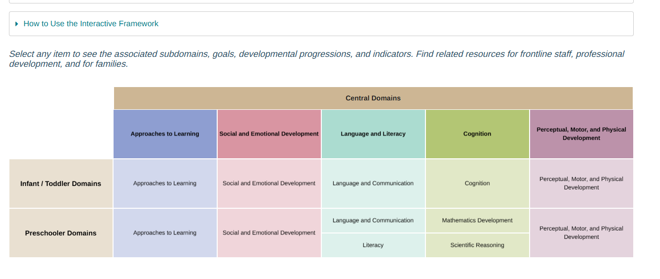Open Infant/Toddler Social and Emotional Development cell
The width and height of the screenshot is (660, 279).
point(269,184)
